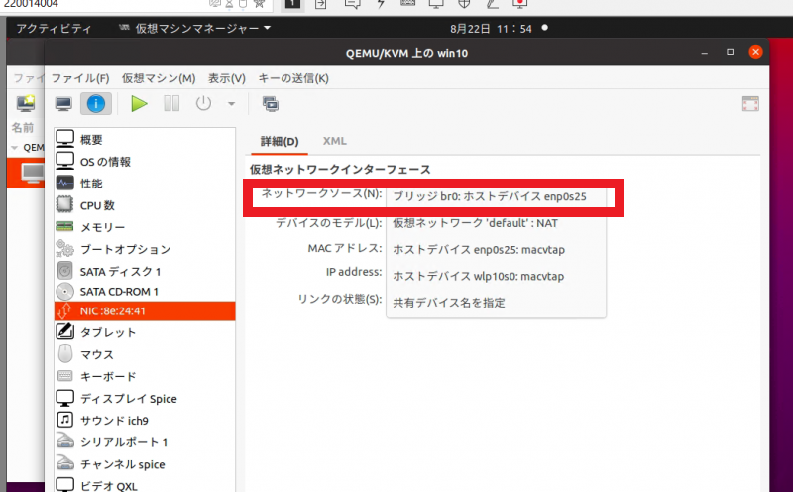Select SATA ディスク 1 in hardware list
Image resolution: width=793 pixels, height=492 pixels.
tap(119, 271)
